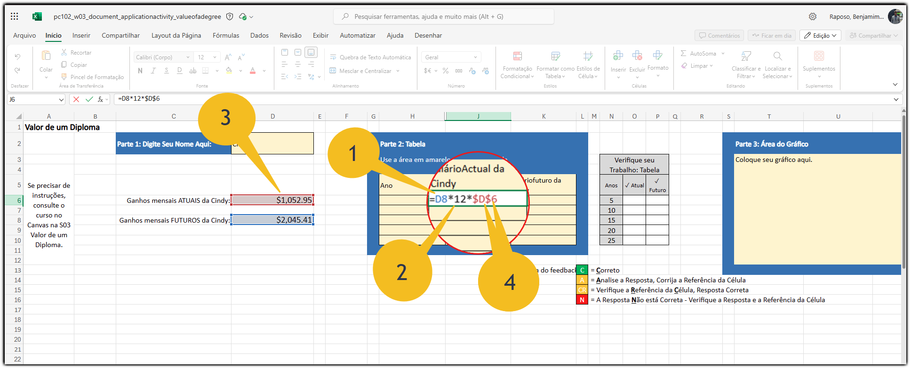Open the settings gear icon
This screenshot has width=911, height=369.
[813, 16]
